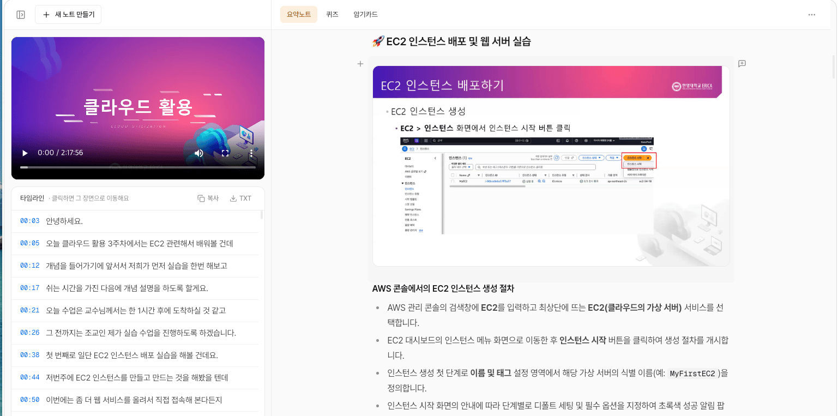The image size is (838, 416).
Task: Open the more options ellipsis menu
Action: coord(812,15)
